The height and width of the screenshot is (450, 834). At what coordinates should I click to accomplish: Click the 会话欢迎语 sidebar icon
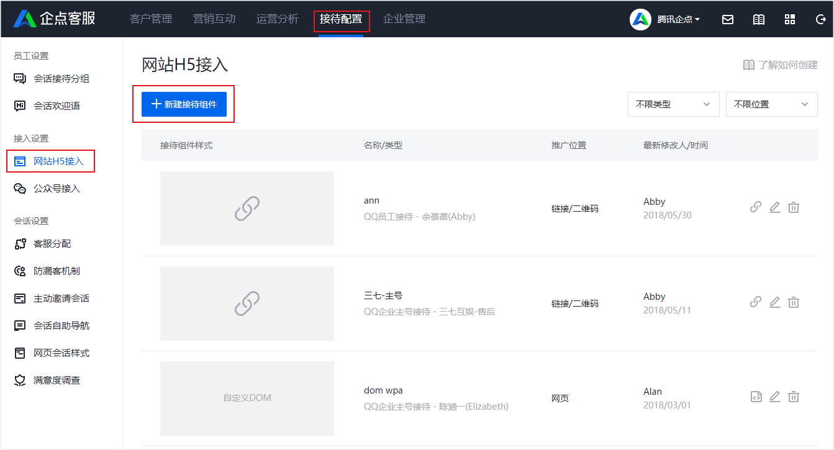coord(20,106)
